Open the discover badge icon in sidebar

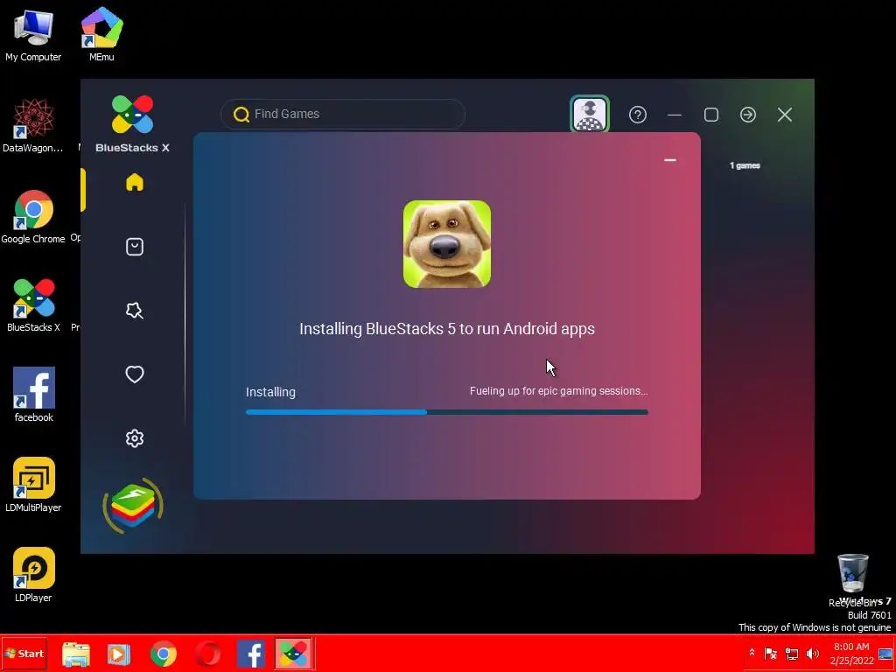point(134,311)
